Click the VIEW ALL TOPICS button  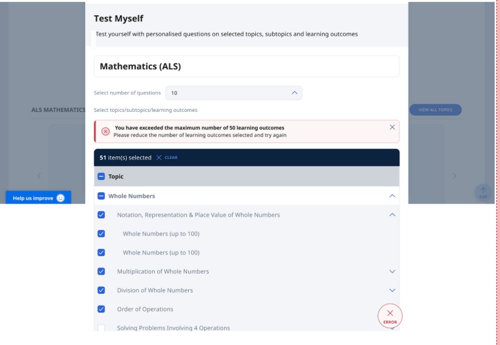pyautogui.click(x=435, y=110)
